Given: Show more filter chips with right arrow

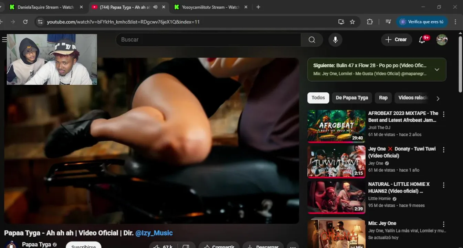Looking at the screenshot, I should click(x=438, y=98).
